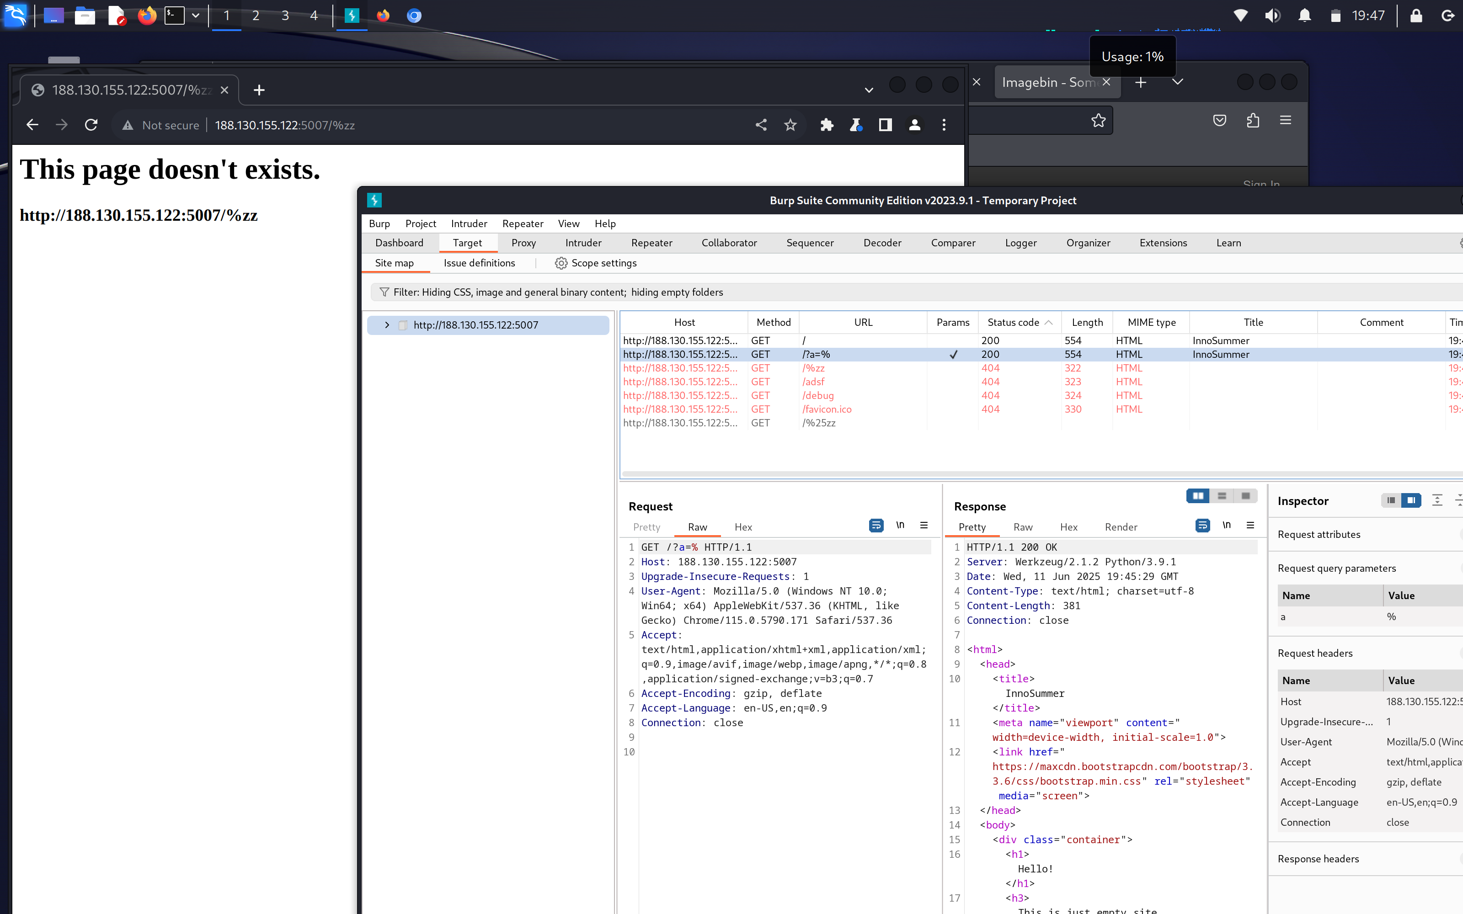Image resolution: width=1463 pixels, height=914 pixels.
Task: Click the Chromium address bar URL
Action: [x=285, y=125]
